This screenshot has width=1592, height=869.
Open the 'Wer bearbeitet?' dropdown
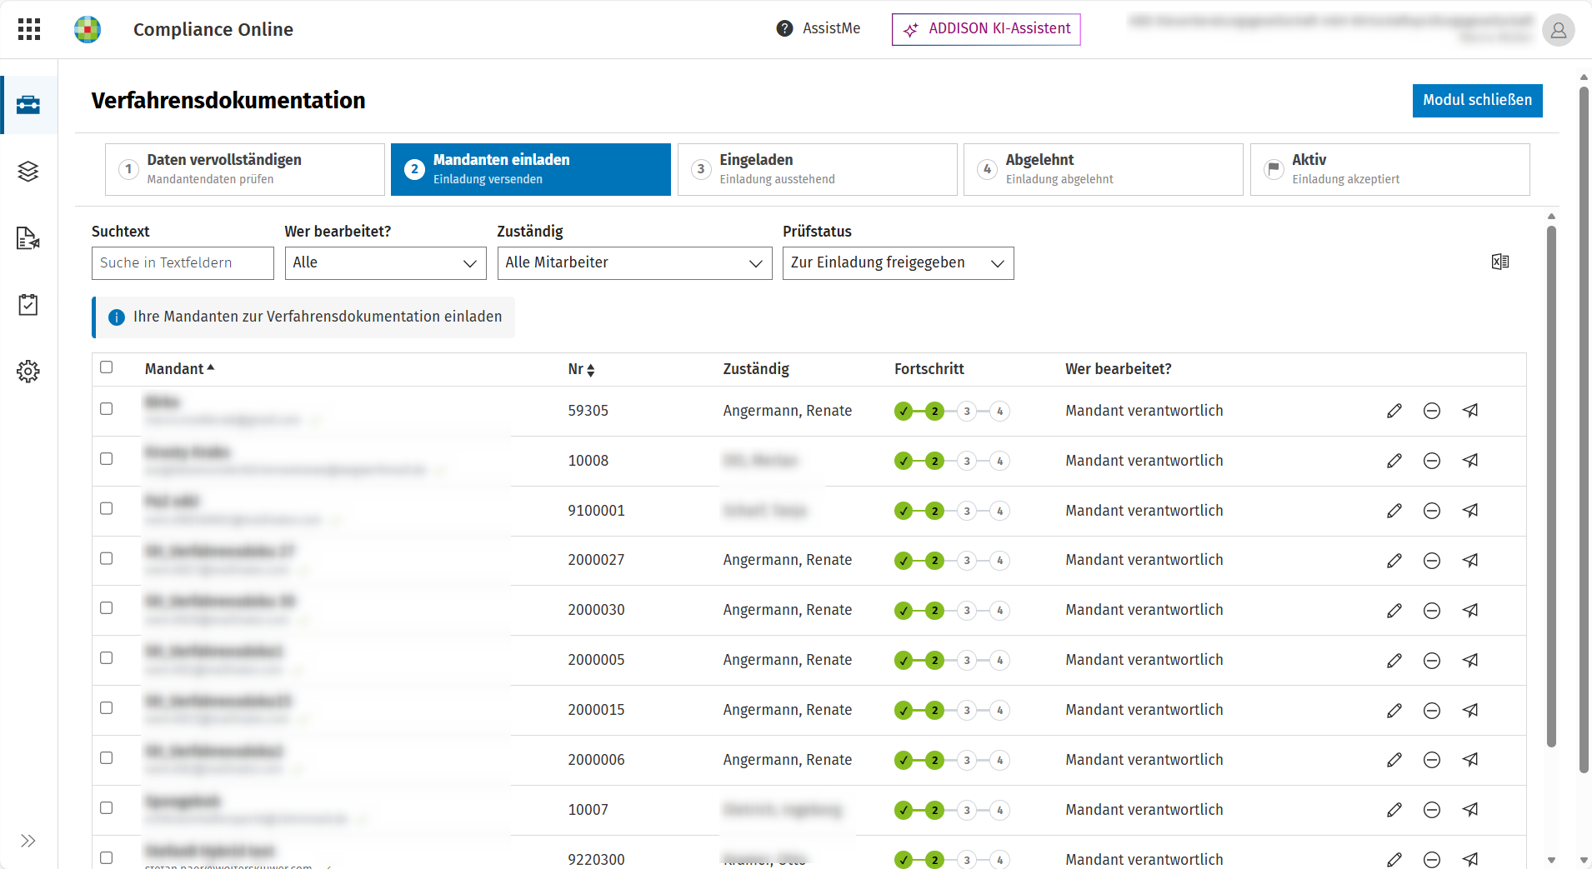click(386, 263)
